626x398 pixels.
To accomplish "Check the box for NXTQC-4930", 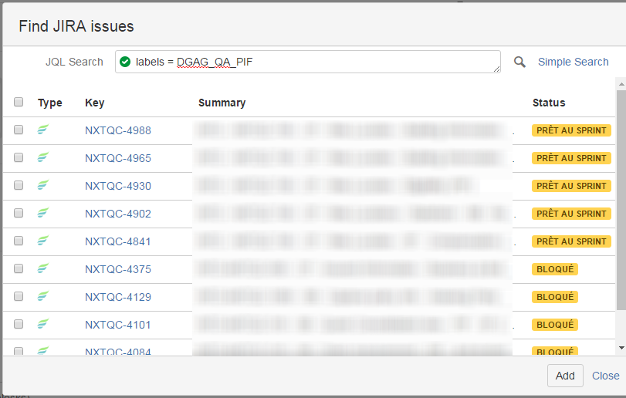I will tap(19, 185).
